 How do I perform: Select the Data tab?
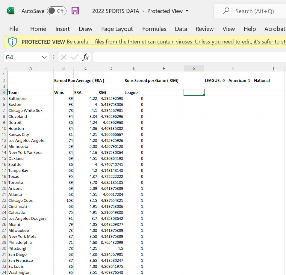(181, 29)
